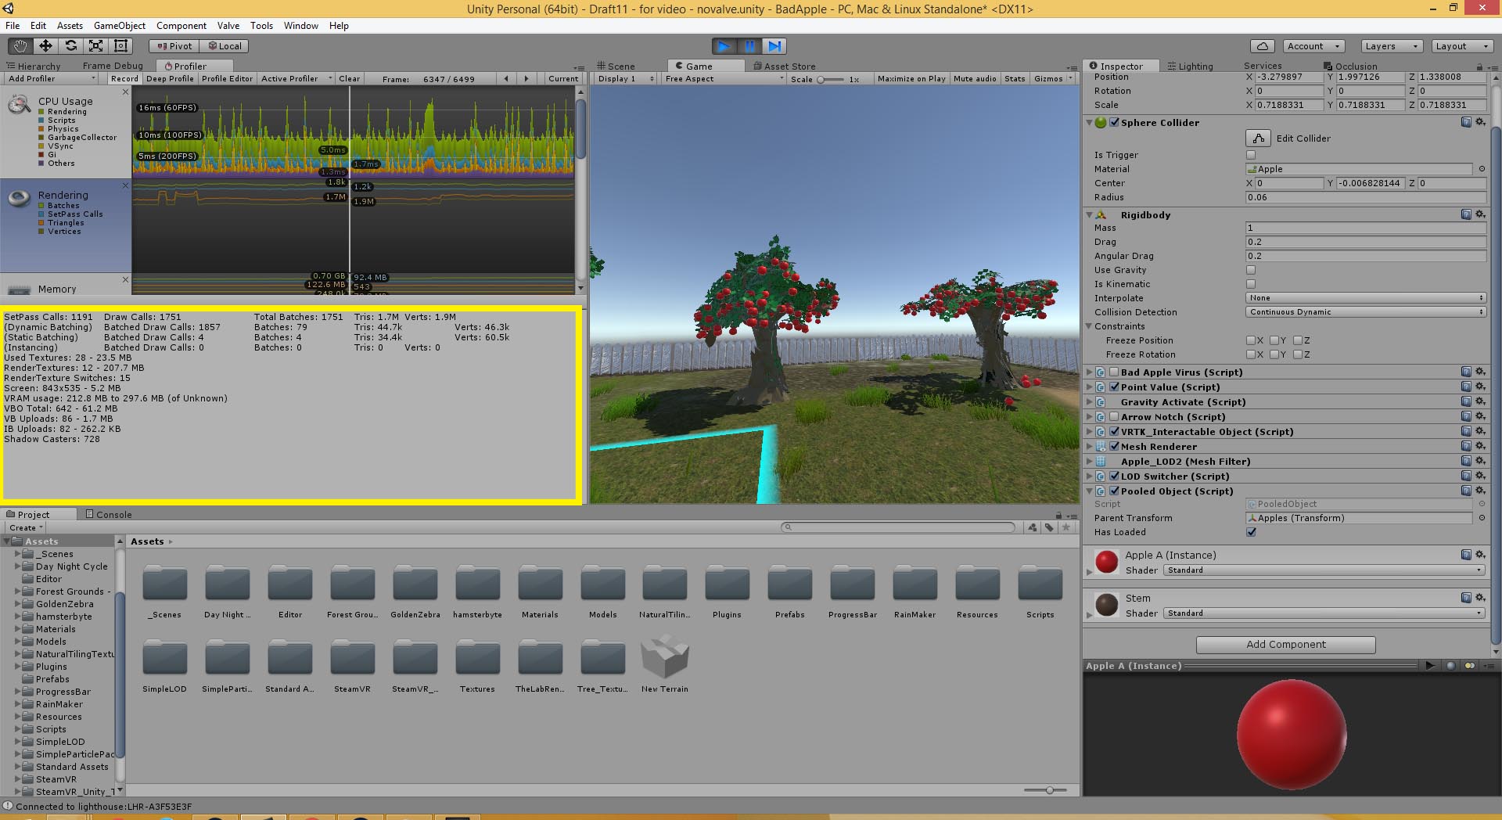Click the Pause button

pos(749,46)
